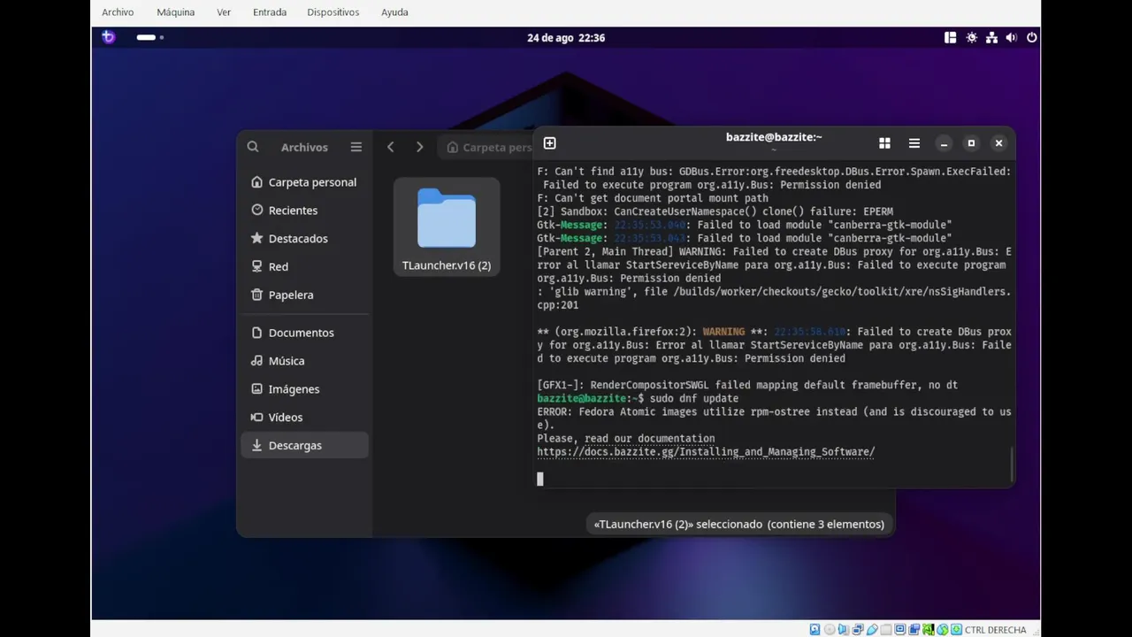Open the Máquina menu
1132x637 pixels.
(175, 12)
